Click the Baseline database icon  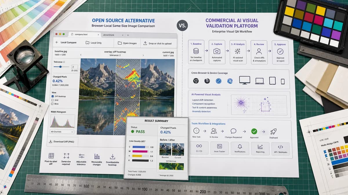[x=196, y=51]
